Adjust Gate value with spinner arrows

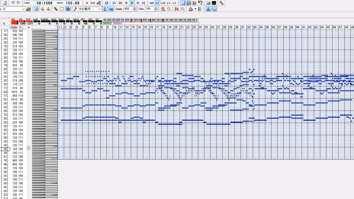tap(135, 9)
